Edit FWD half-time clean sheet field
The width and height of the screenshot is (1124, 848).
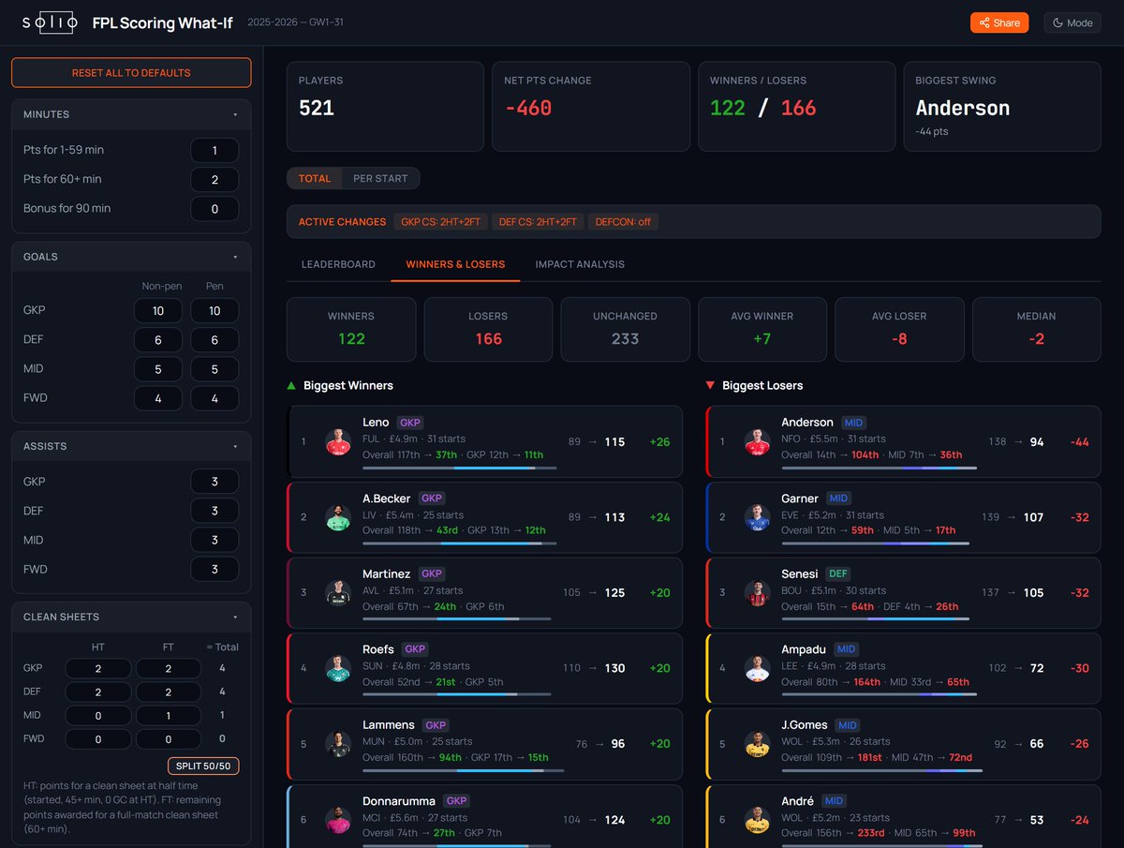[x=97, y=738]
